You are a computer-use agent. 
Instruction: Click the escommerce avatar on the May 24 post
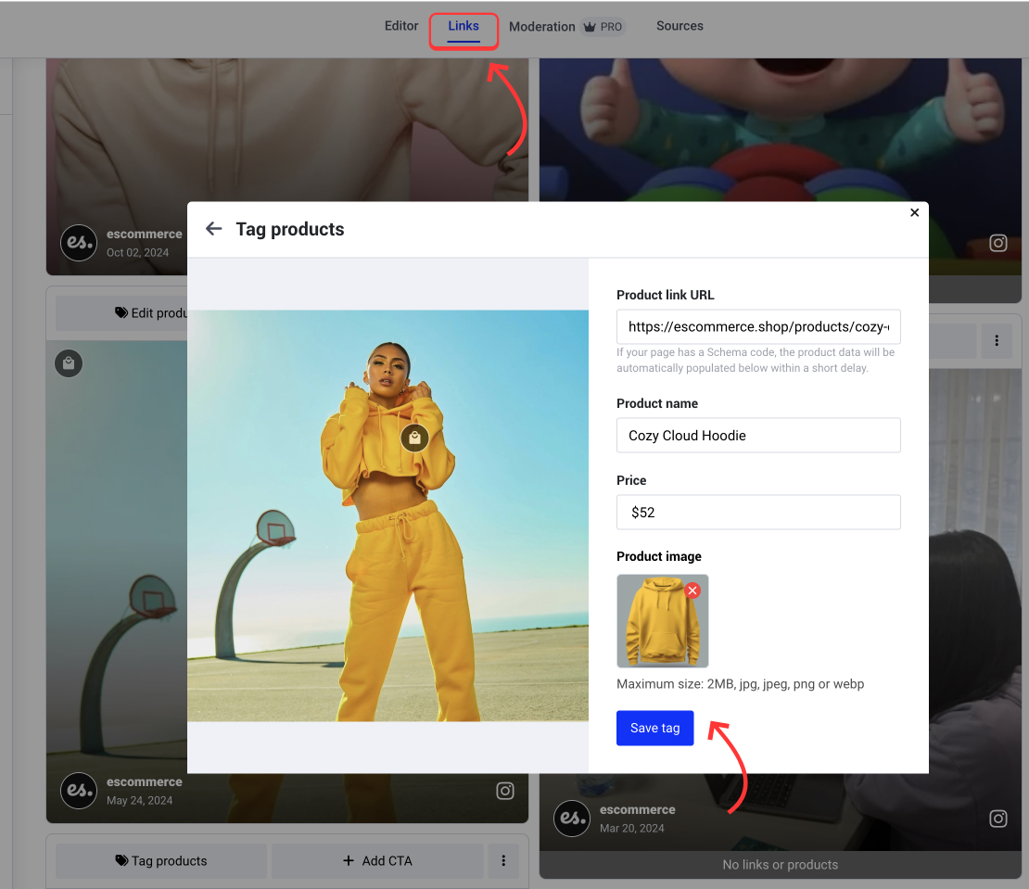click(79, 791)
